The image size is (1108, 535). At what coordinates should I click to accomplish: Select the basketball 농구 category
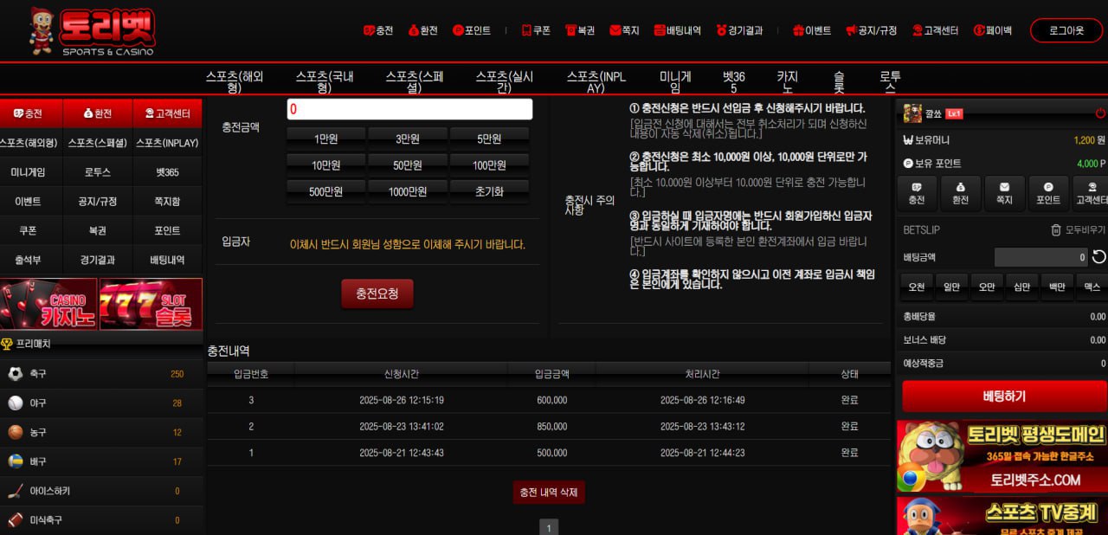101,433
